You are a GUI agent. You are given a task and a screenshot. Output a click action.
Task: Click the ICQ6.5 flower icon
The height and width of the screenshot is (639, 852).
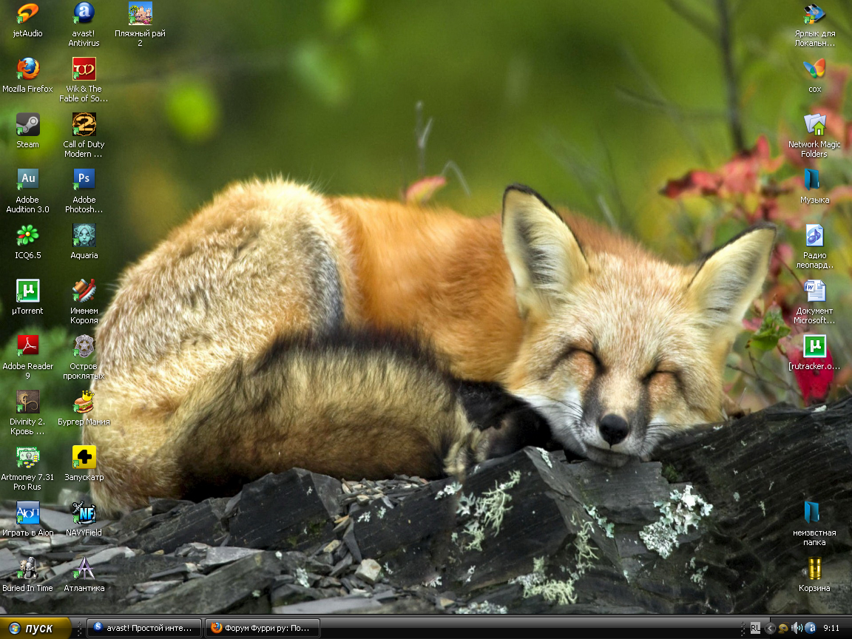pos(27,235)
